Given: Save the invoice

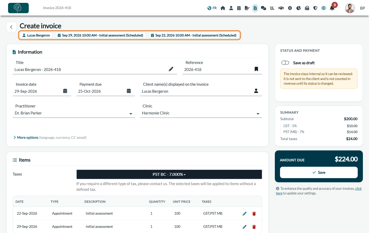Looking at the screenshot, I should click(319, 172).
